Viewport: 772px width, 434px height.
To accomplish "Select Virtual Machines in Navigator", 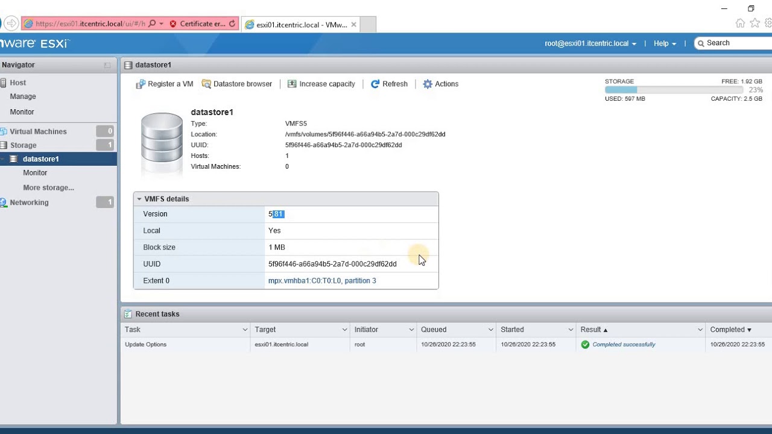I will (38, 131).
